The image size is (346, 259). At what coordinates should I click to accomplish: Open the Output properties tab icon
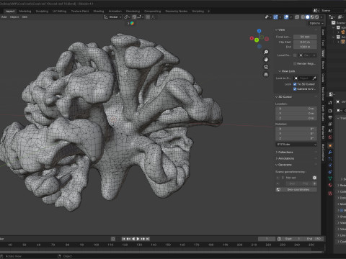coord(330,117)
